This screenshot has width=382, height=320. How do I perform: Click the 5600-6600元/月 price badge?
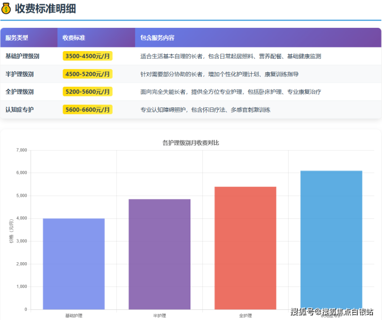click(x=88, y=110)
